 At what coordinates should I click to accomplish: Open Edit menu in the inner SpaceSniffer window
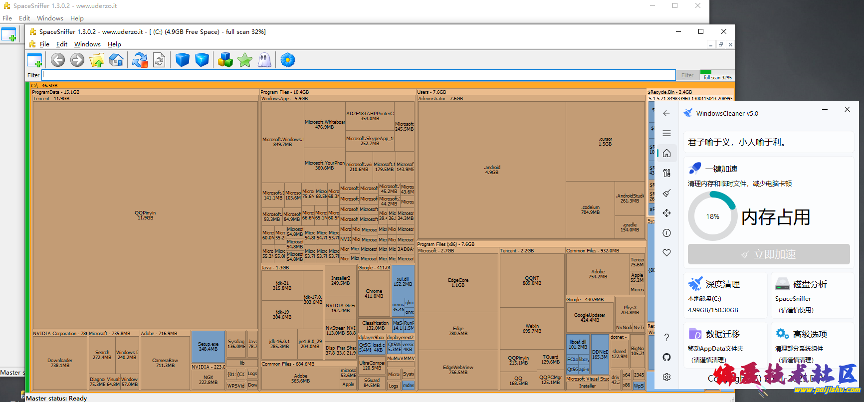62,44
